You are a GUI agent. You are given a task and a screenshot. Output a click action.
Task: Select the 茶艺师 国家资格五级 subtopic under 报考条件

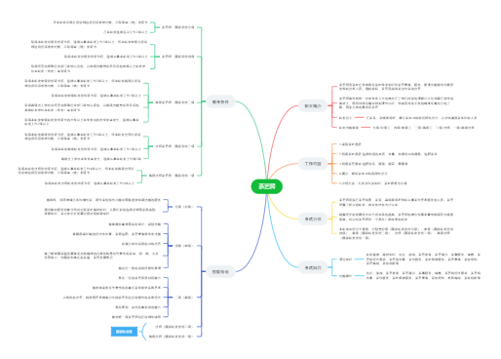(x=177, y=27)
